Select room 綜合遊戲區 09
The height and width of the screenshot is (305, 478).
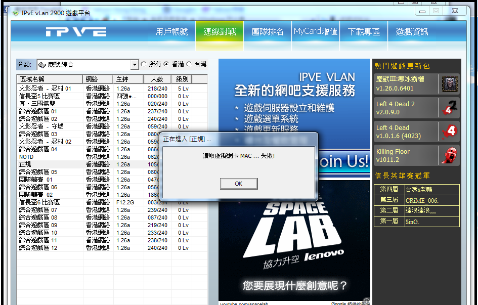click(x=112, y=225)
